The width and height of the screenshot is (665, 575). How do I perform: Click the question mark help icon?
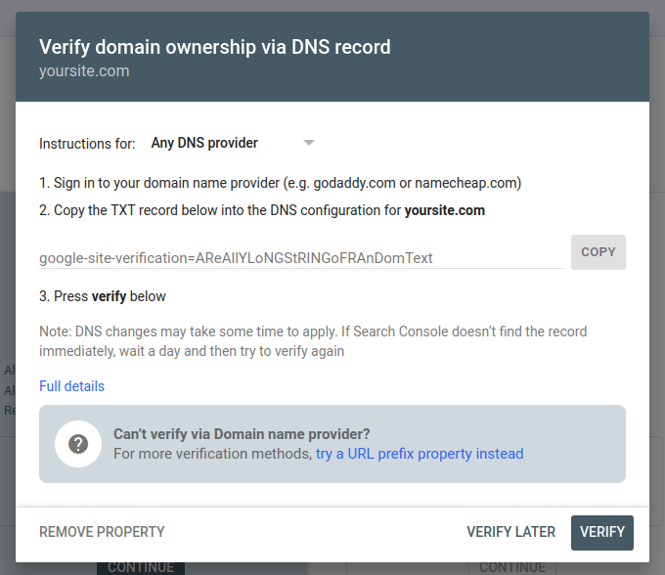point(78,444)
